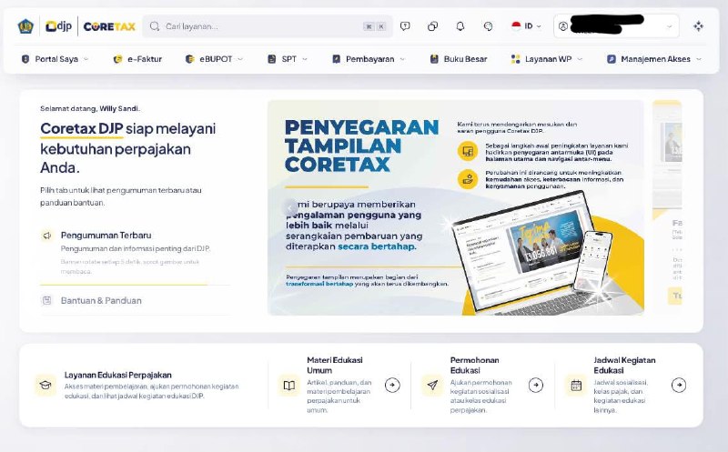This screenshot has width=728, height=452.
Task: Click the CORETAX logo
Action: point(109,26)
